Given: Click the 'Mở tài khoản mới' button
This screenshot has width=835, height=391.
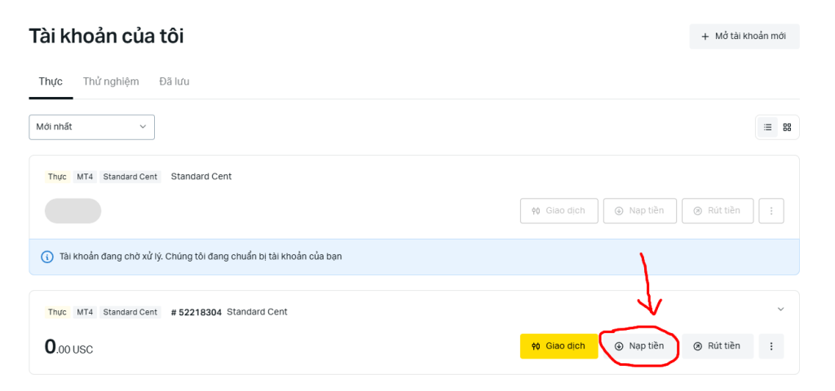Looking at the screenshot, I should click(x=744, y=37).
